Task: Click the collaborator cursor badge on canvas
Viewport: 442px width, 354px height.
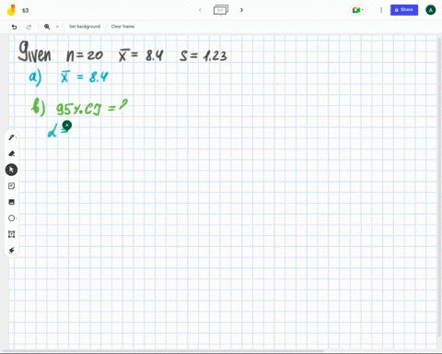Action: point(67,125)
